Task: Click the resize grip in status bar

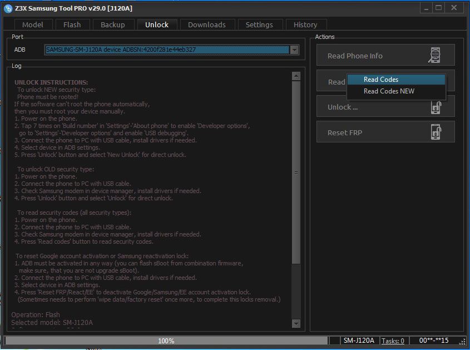Action: click(x=463, y=342)
